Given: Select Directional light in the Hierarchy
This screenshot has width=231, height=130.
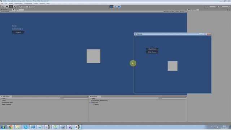Looking at the screenshot, I should pos(7,103).
